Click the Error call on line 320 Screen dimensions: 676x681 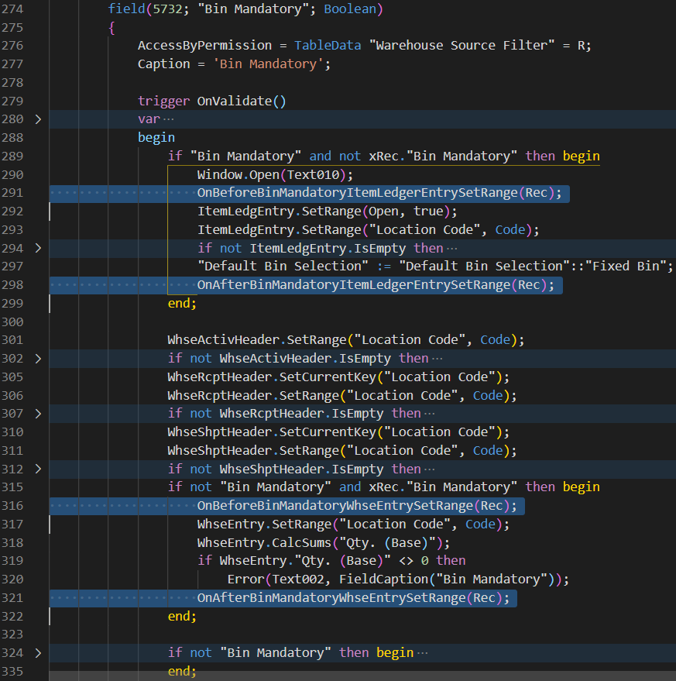click(x=245, y=579)
